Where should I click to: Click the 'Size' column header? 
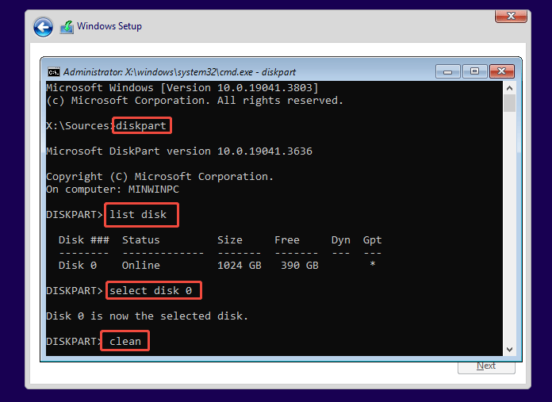[x=229, y=239]
